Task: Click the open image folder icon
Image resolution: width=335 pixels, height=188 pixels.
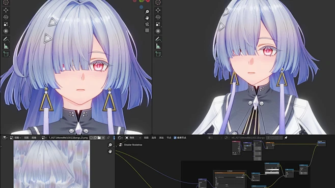Action: tap(99, 138)
